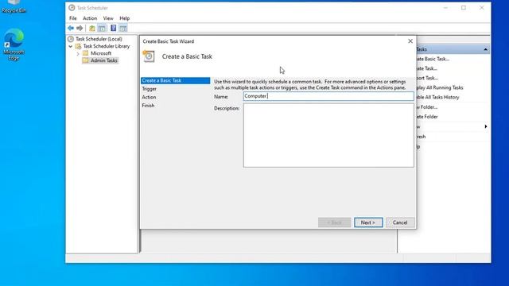Viewport: 509px width, 286px height.
Task: Click Display All Running Tasks action
Action: click(440, 87)
